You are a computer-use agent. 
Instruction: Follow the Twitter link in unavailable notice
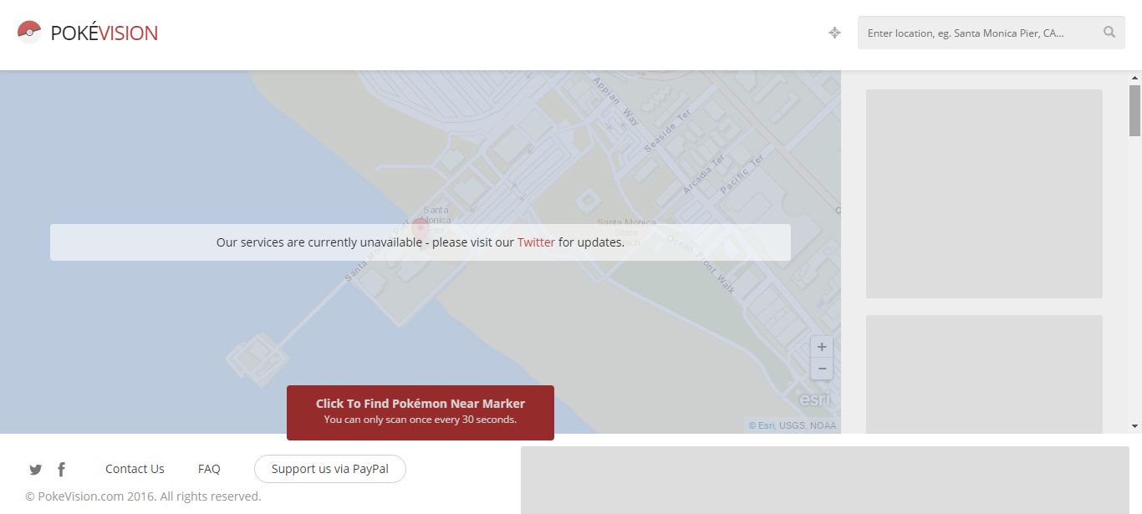[536, 242]
